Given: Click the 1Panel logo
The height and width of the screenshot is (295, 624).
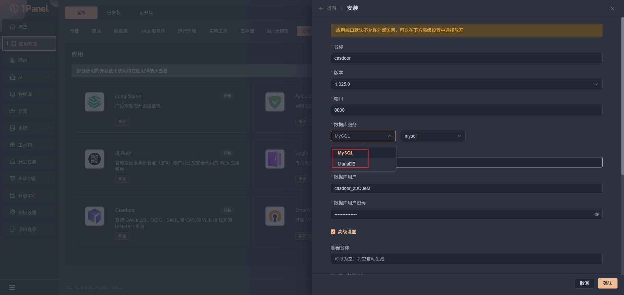Looking at the screenshot, I should click(30, 8).
